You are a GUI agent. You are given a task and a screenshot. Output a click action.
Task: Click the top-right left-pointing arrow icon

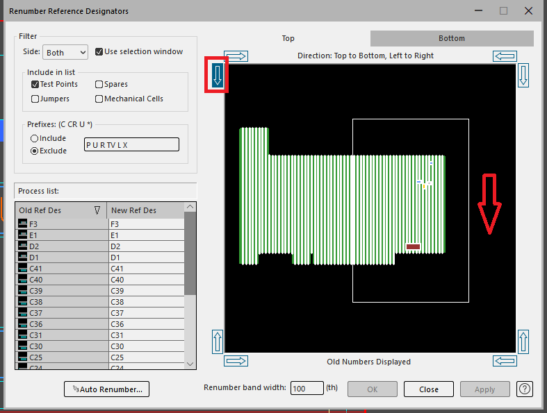tap(505, 56)
